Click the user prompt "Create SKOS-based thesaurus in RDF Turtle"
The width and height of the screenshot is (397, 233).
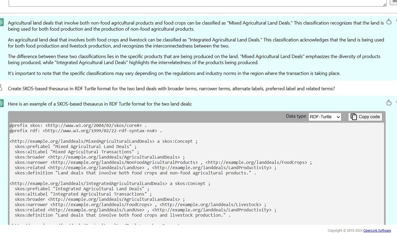pos(171,89)
